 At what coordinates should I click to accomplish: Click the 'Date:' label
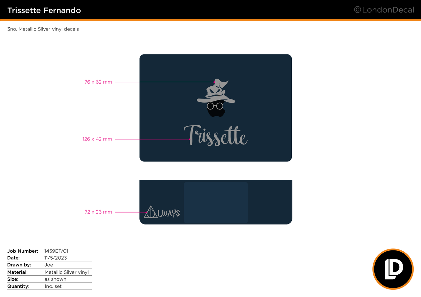[x=13, y=258]
